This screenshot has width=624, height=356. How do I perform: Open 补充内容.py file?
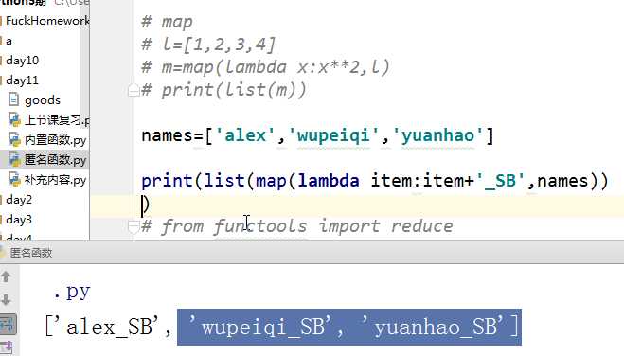coord(55,180)
